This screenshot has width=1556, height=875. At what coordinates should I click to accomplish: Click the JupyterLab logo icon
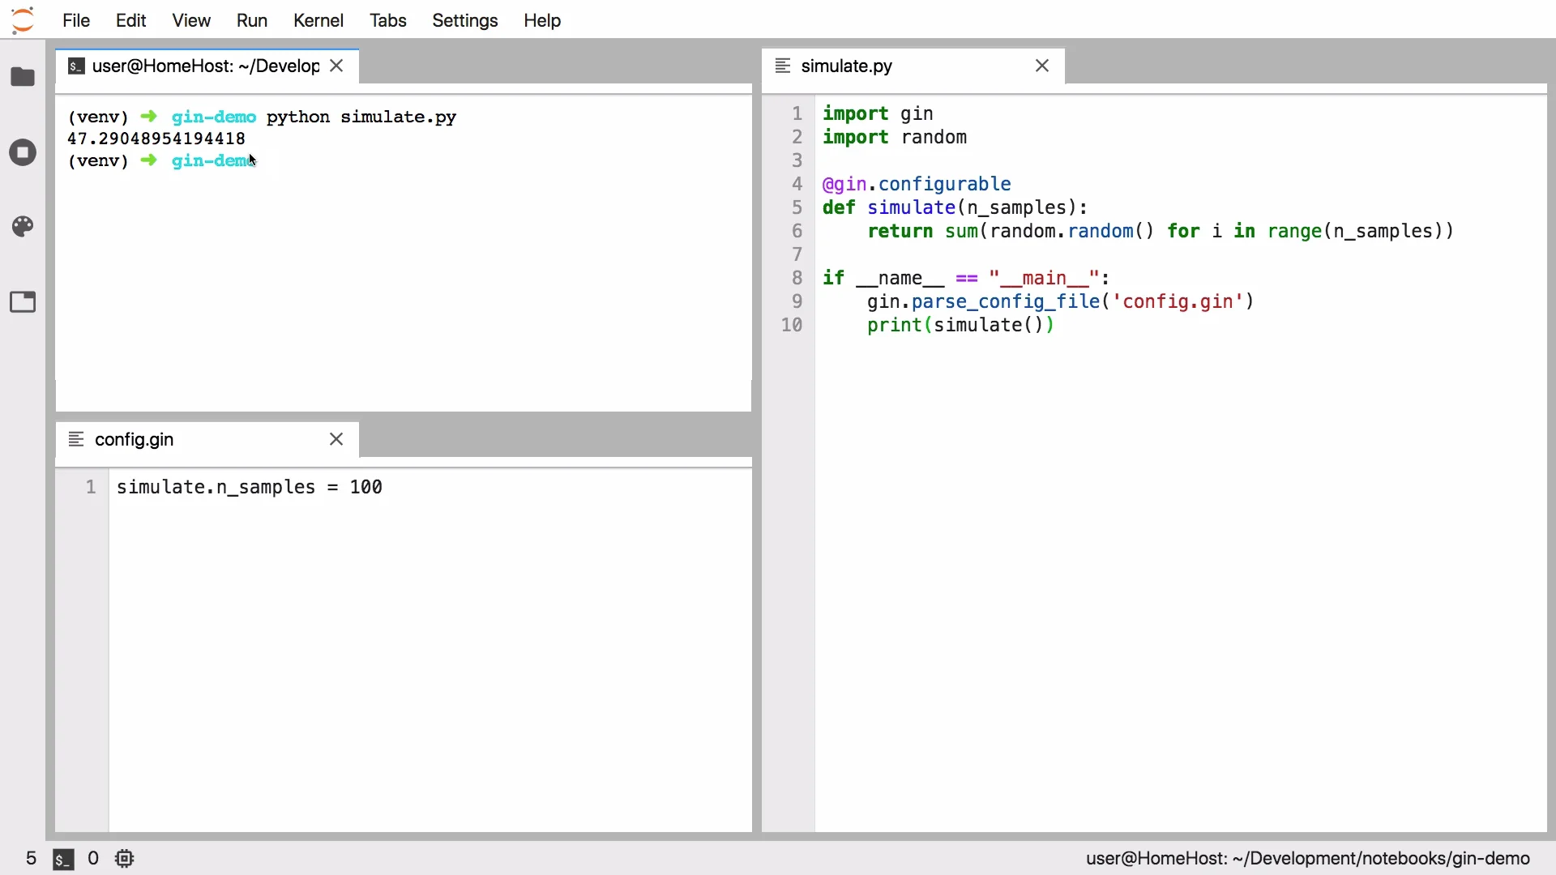tap(23, 20)
